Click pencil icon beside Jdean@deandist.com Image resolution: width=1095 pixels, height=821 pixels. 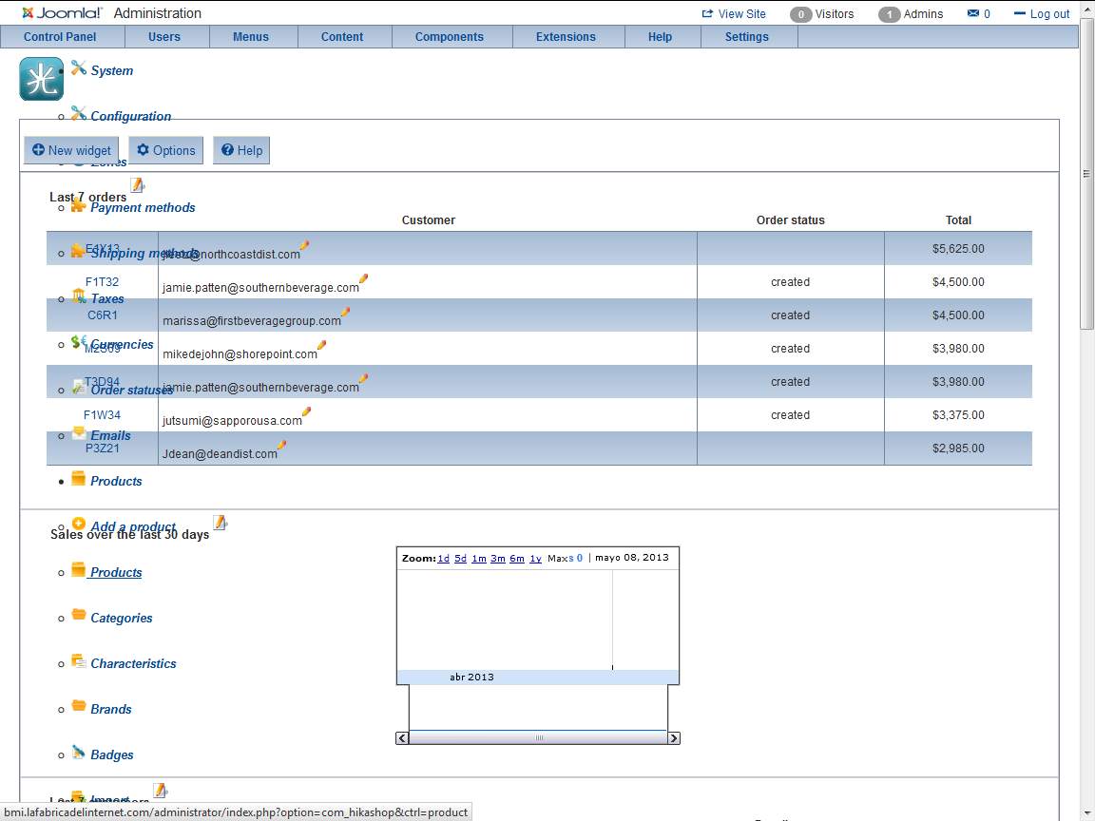pos(281,445)
